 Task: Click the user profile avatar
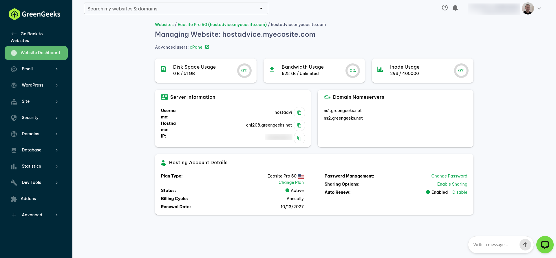(x=528, y=8)
